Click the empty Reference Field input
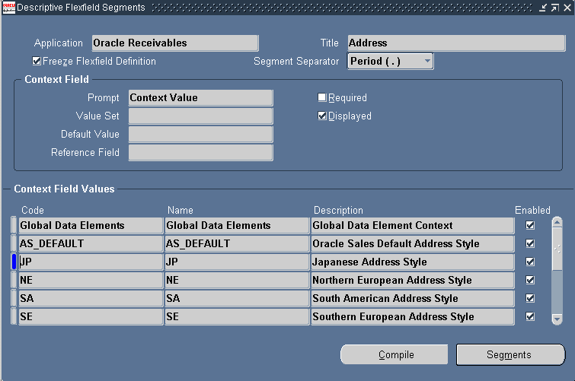This screenshot has height=381, width=575. click(x=200, y=153)
